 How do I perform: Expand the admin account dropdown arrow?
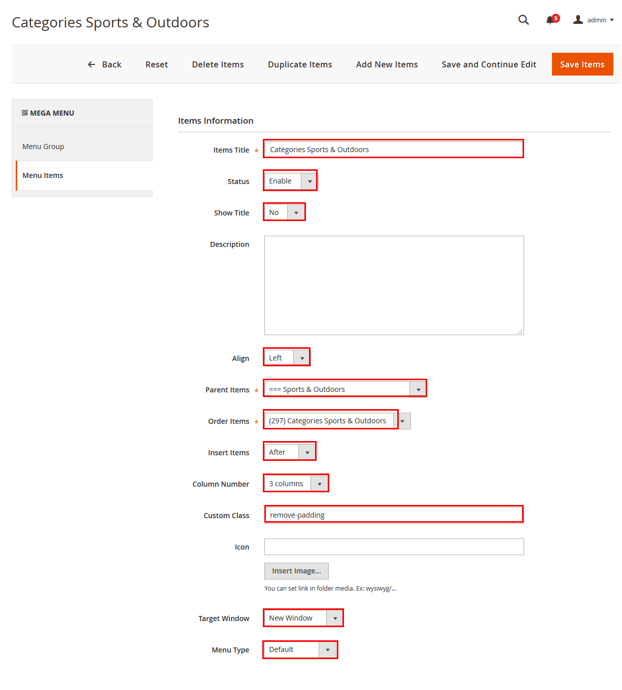612,20
